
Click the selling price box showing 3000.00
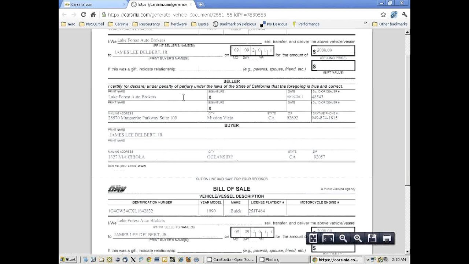click(333, 51)
